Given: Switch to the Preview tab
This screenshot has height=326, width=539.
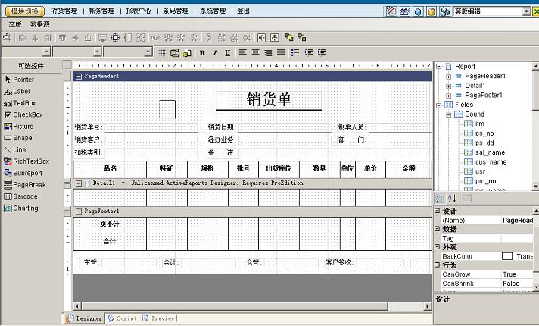Looking at the screenshot, I should (159, 318).
